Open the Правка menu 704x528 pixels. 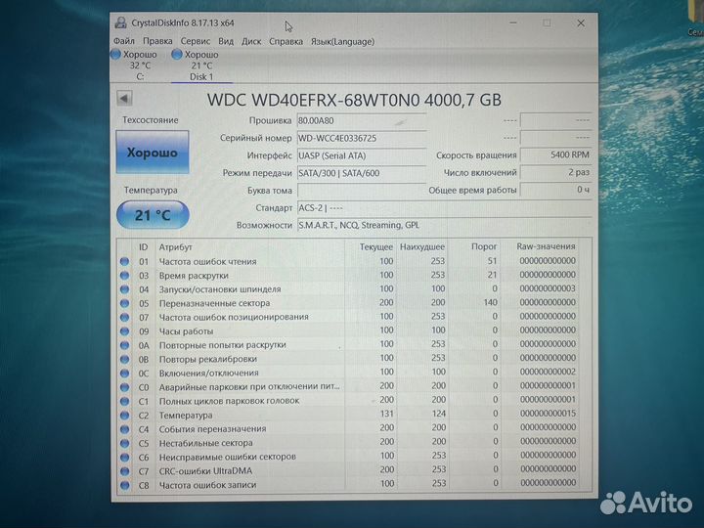pyautogui.click(x=157, y=41)
